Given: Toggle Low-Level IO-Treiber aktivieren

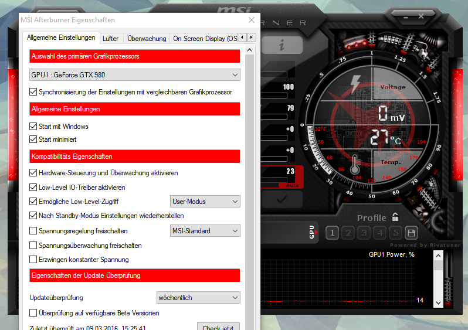Looking at the screenshot, I should [x=33, y=188].
